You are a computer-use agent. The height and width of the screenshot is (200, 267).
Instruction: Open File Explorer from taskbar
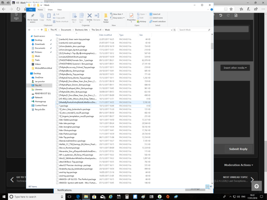click(86, 196)
